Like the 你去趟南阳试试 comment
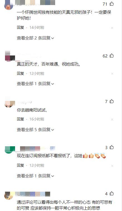The height and width of the screenshot is (211, 122). click(x=112, y=101)
